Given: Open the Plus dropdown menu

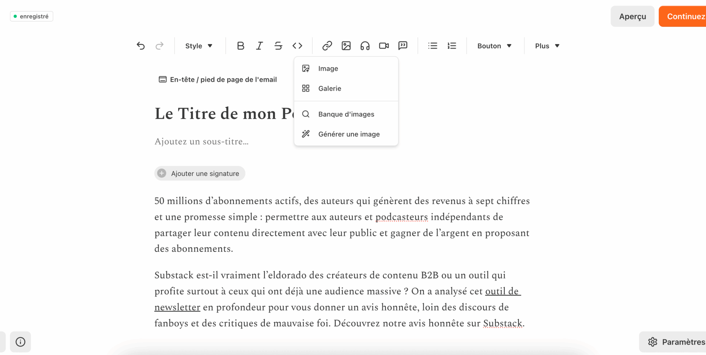Looking at the screenshot, I should pos(547,46).
